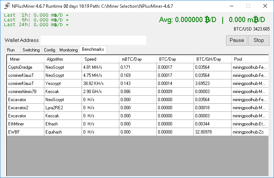274x178 pixels.
Task: Click the 2.90 GH/s speed cell
Action: click(100, 92)
